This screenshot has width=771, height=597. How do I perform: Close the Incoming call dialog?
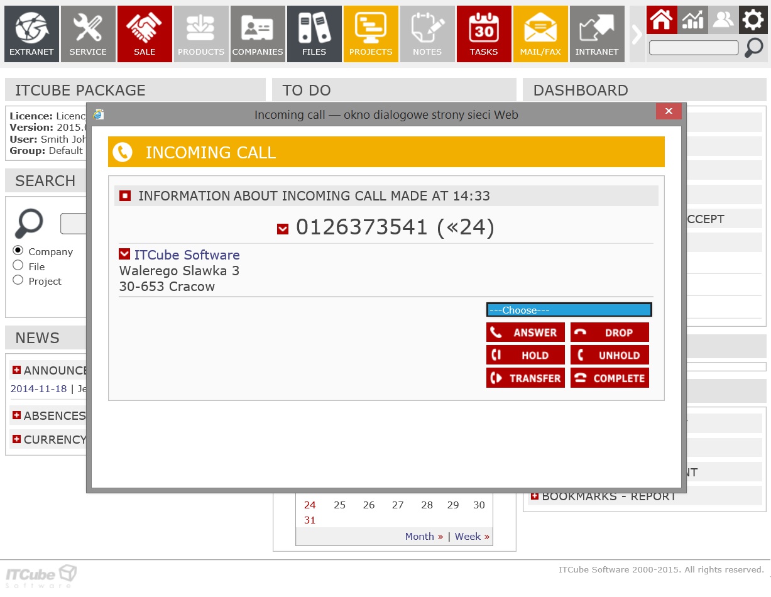pyautogui.click(x=669, y=111)
